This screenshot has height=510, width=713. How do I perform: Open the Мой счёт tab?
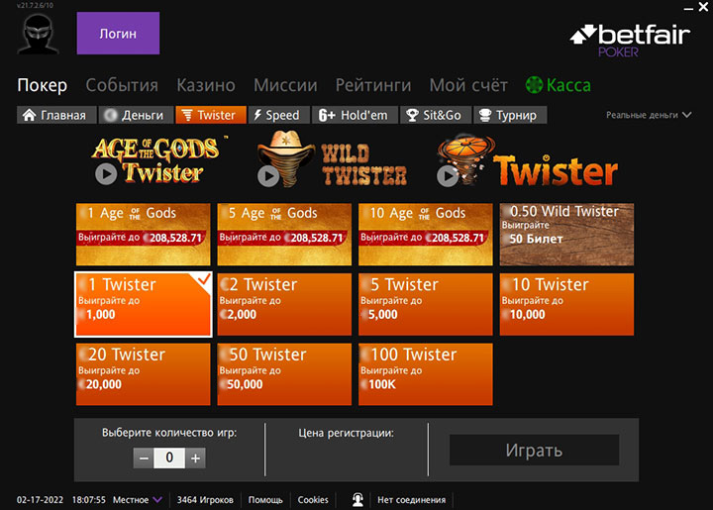(x=468, y=85)
